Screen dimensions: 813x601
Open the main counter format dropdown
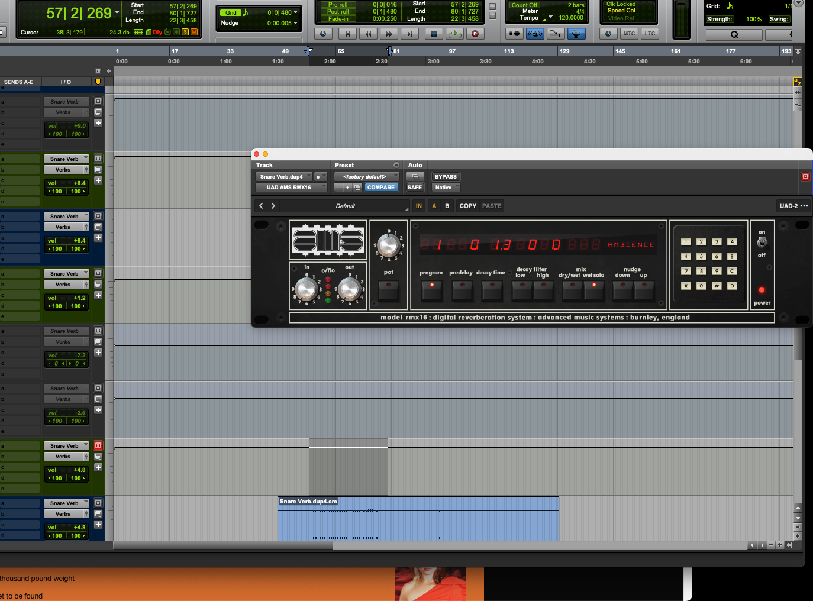pos(117,12)
